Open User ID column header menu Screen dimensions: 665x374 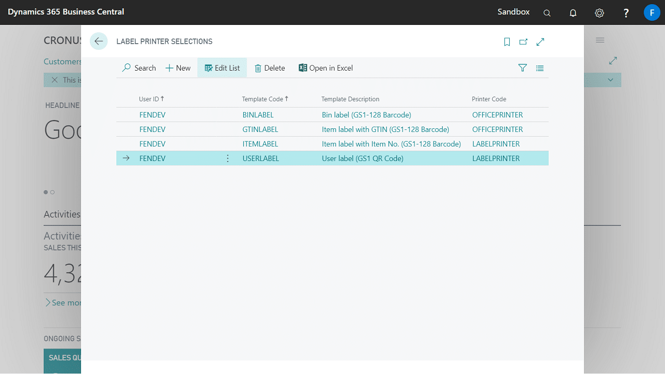[149, 99]
